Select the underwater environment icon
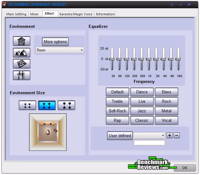Viewport: 200px width, 175px height. (21, 64)
